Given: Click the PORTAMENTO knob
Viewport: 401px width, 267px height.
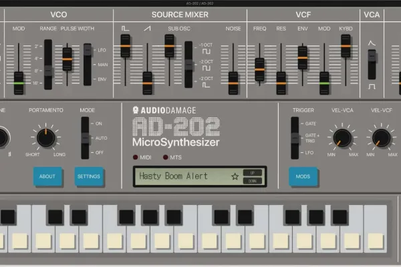Looking at the screenshot, I should [45, 138].
